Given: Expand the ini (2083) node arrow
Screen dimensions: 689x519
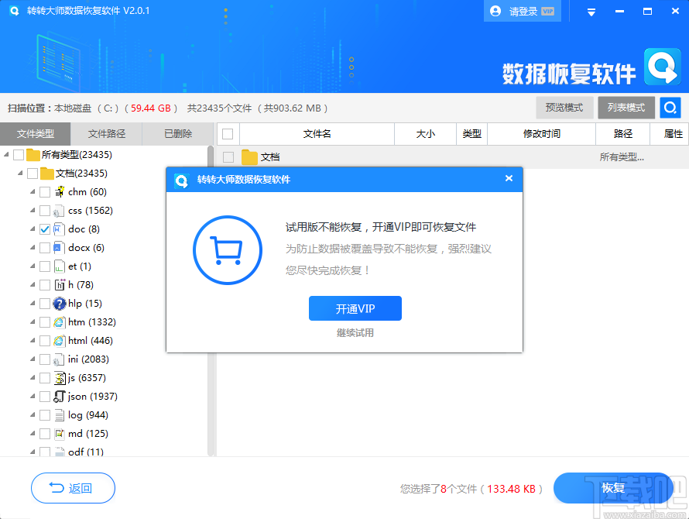Looking at the screenshot, I should 33,359.
